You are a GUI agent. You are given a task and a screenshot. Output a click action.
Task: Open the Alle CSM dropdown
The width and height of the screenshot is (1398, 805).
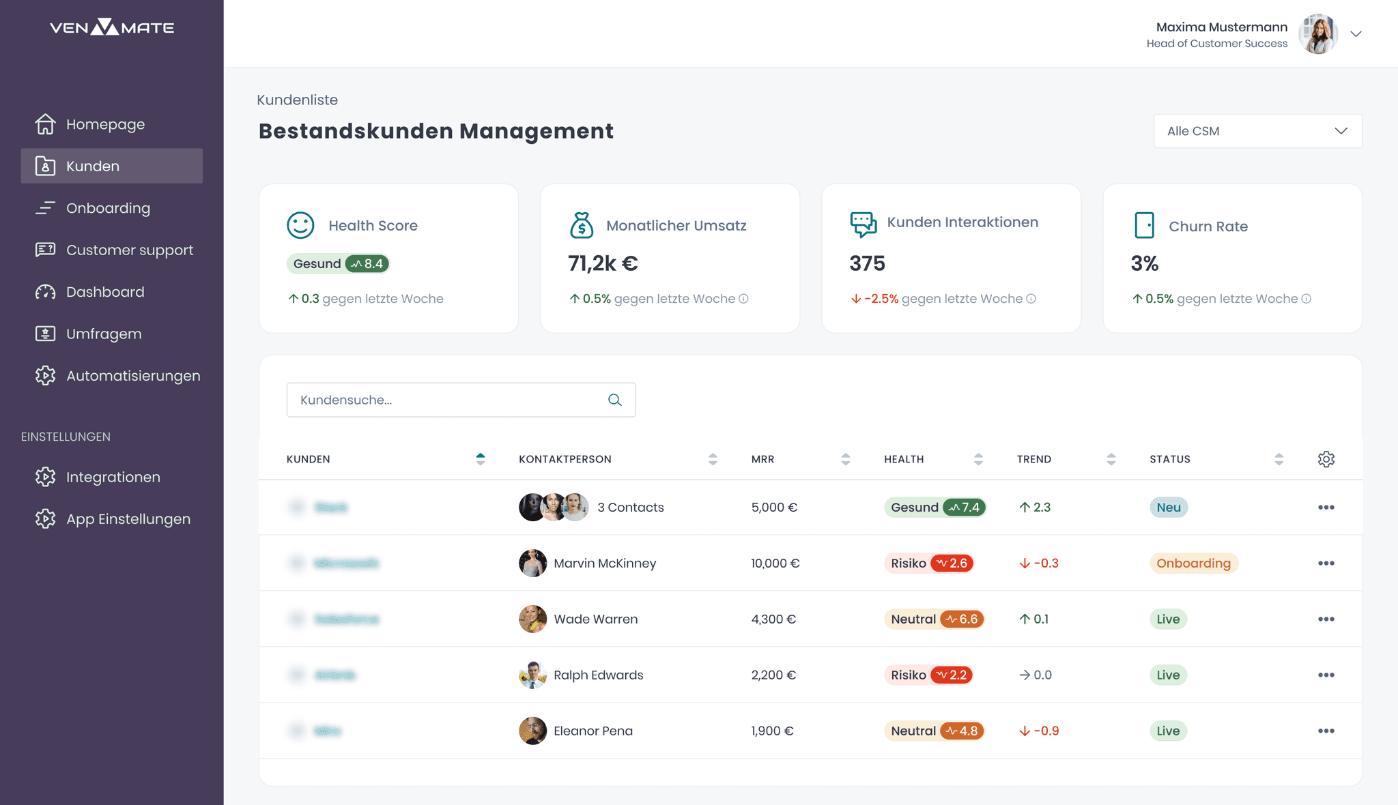coord(1257,131)
